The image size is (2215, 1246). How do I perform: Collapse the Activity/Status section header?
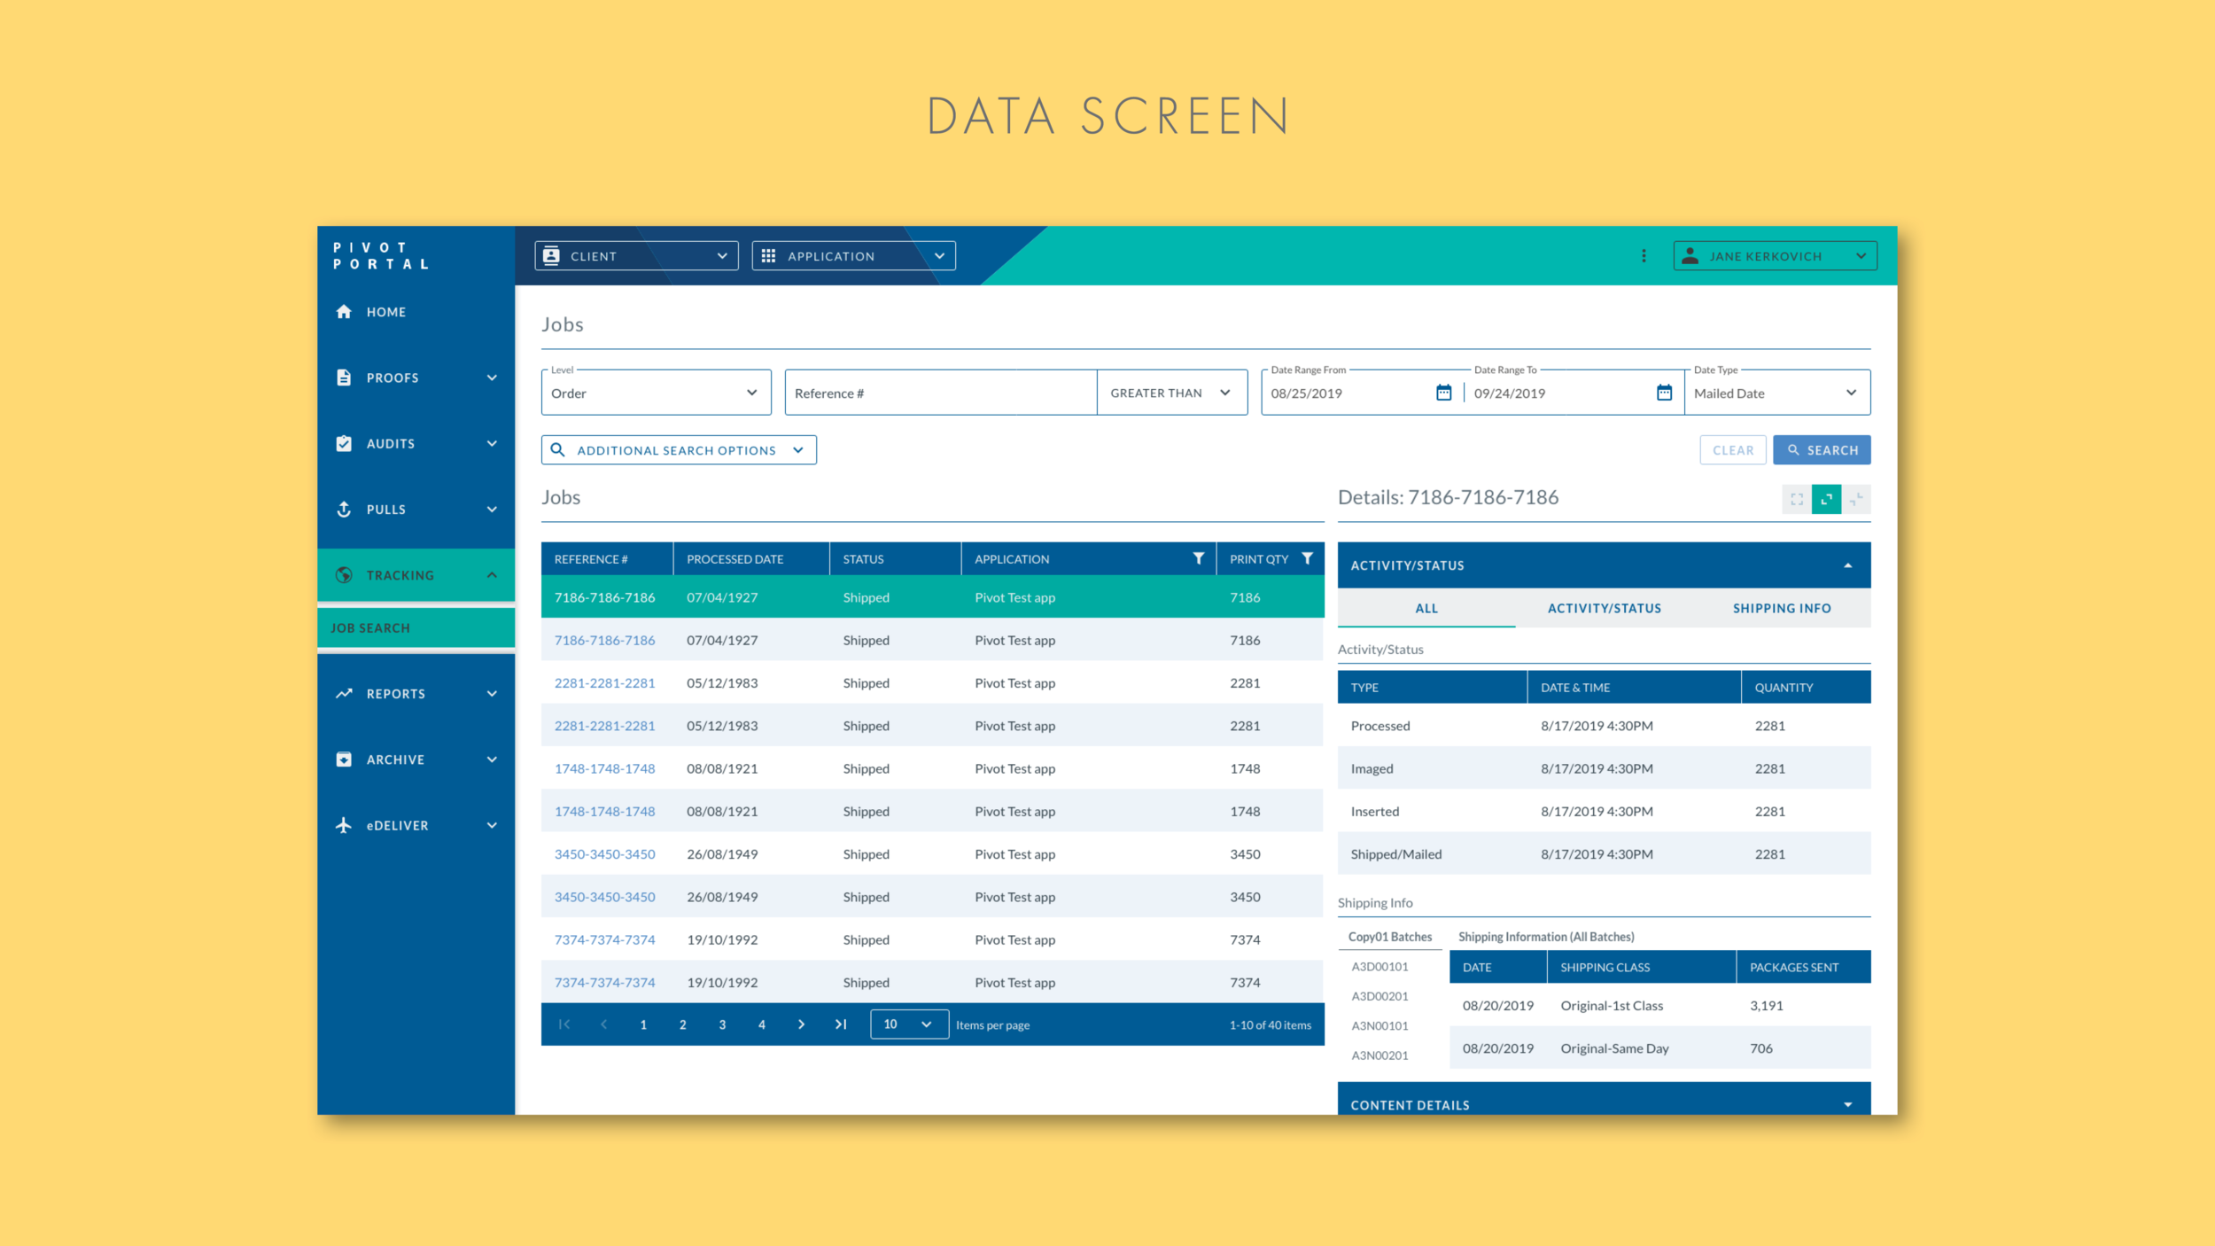coord(1847,565)
